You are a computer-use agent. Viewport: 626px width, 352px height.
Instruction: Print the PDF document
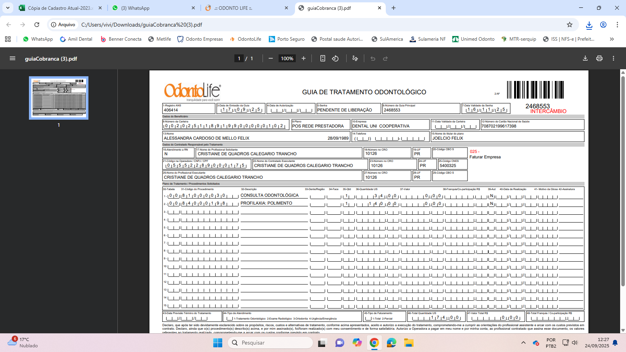599,59
